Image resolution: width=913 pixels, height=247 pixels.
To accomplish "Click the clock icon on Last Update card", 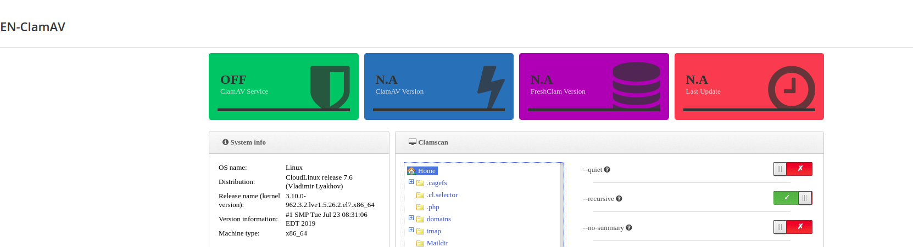I will (x=791, y=88).
